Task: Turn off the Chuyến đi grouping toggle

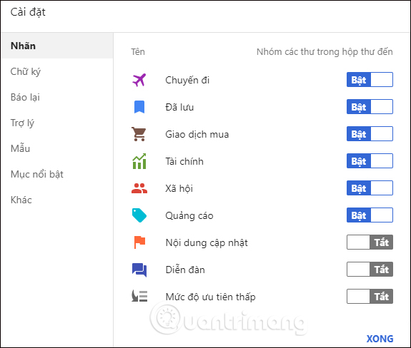Action: [370, 79]
